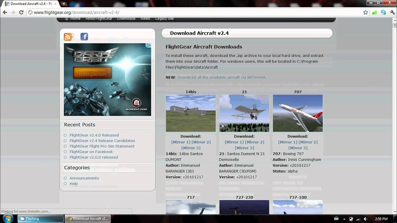Open the network signal tray icon
397x223 pixels.
[359, 219]
